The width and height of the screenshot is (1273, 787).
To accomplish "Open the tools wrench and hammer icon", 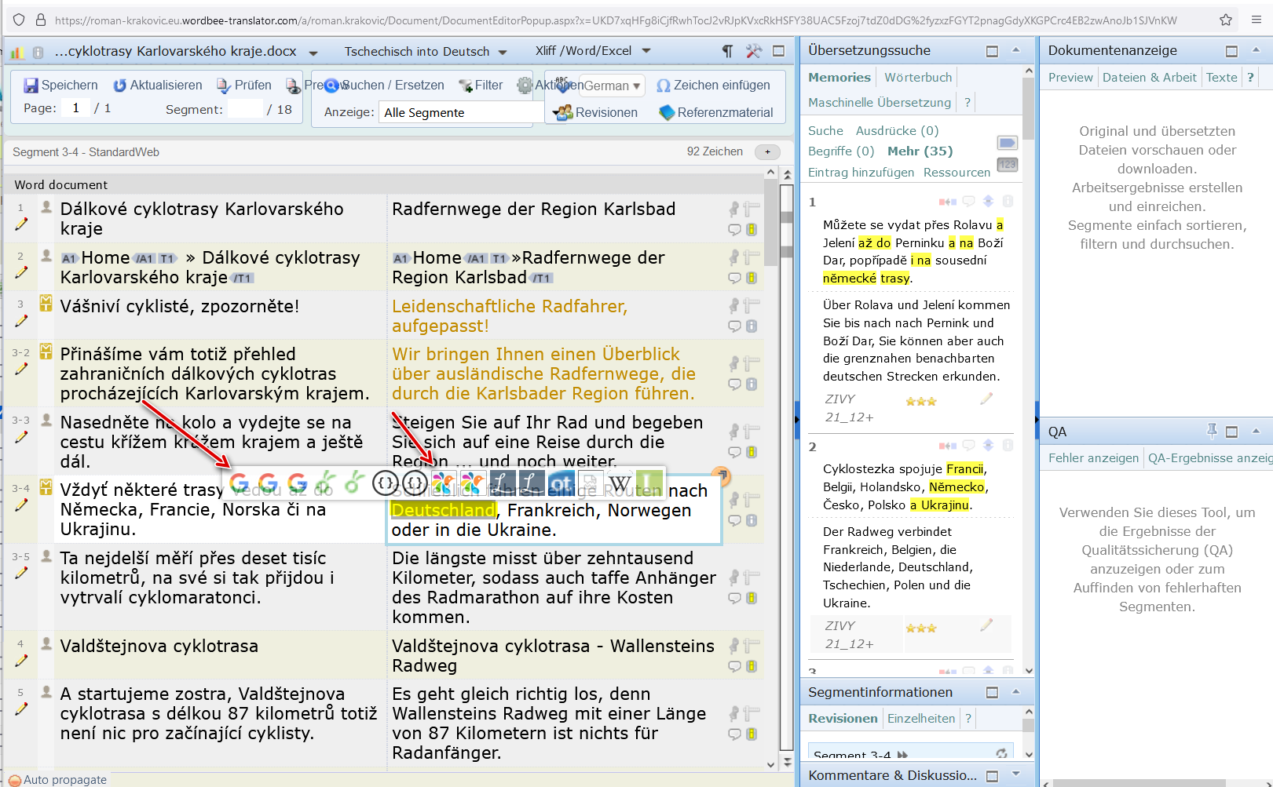I will [x=754, y=52].
